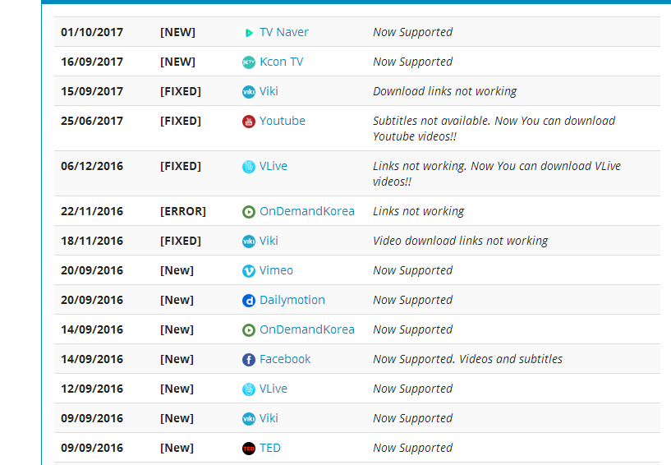Open the Youtube link

283,121
